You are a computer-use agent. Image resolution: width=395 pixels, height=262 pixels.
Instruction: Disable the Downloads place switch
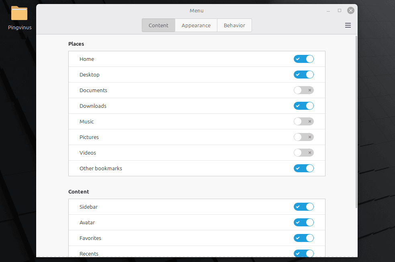tap(303, 106)
